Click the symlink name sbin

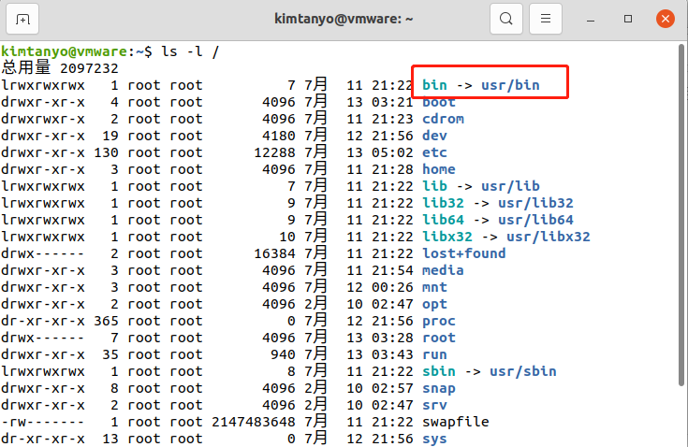click(x=439, y=371)
